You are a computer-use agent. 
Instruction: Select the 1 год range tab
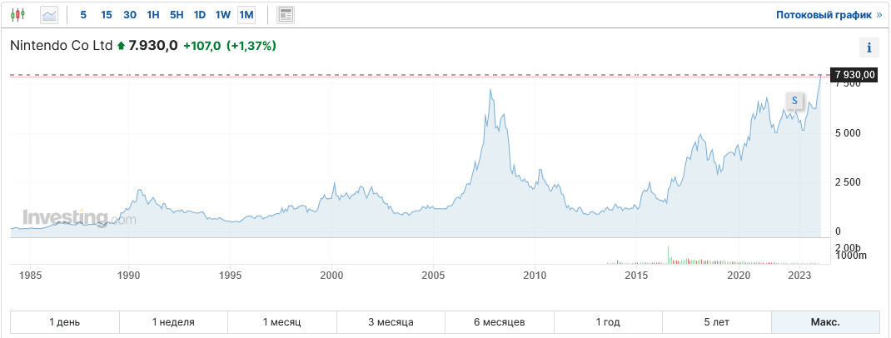tap(608, 322)
